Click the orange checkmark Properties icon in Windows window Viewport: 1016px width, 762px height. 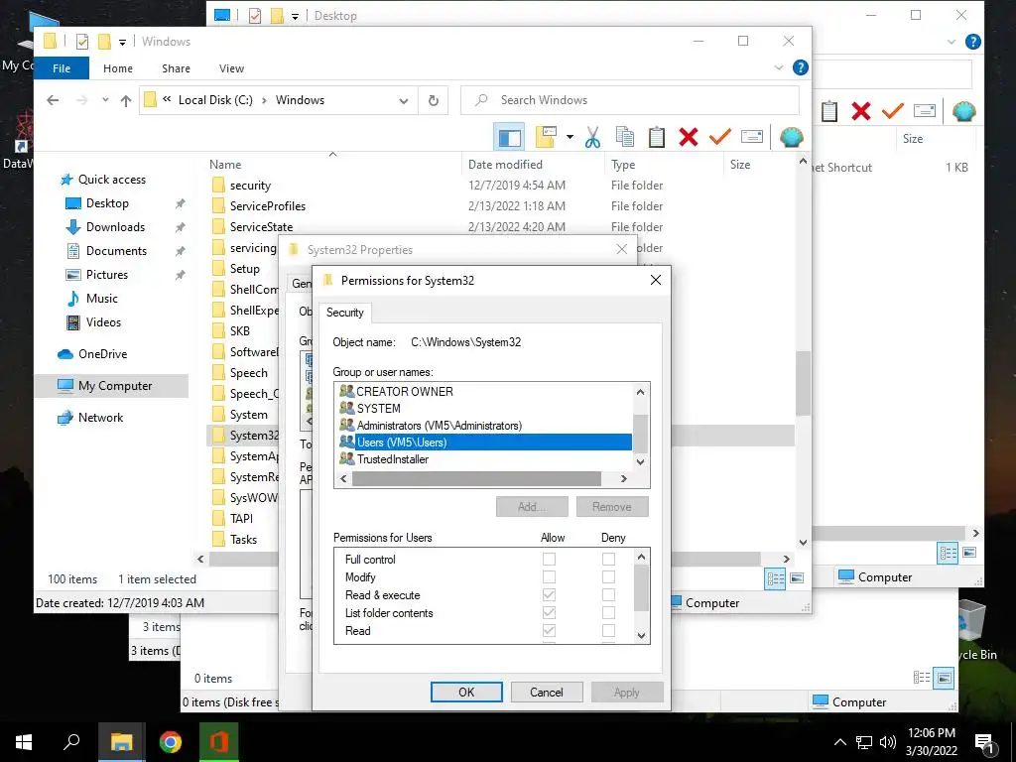click(x=720, y=137)
